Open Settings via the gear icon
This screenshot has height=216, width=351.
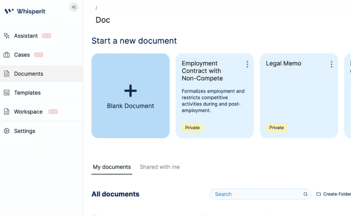pos(7,131)
